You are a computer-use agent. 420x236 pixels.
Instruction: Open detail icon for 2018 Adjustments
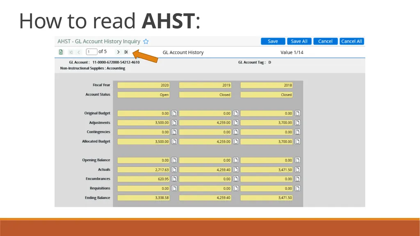point(297,123)
